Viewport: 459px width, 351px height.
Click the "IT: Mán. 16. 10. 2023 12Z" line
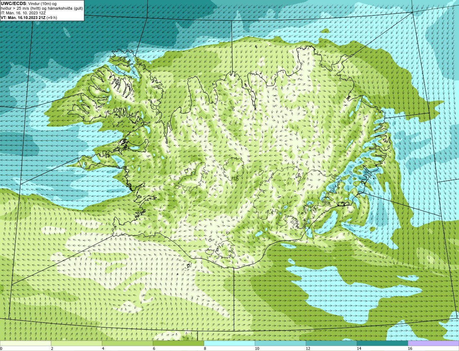(23, 13)
